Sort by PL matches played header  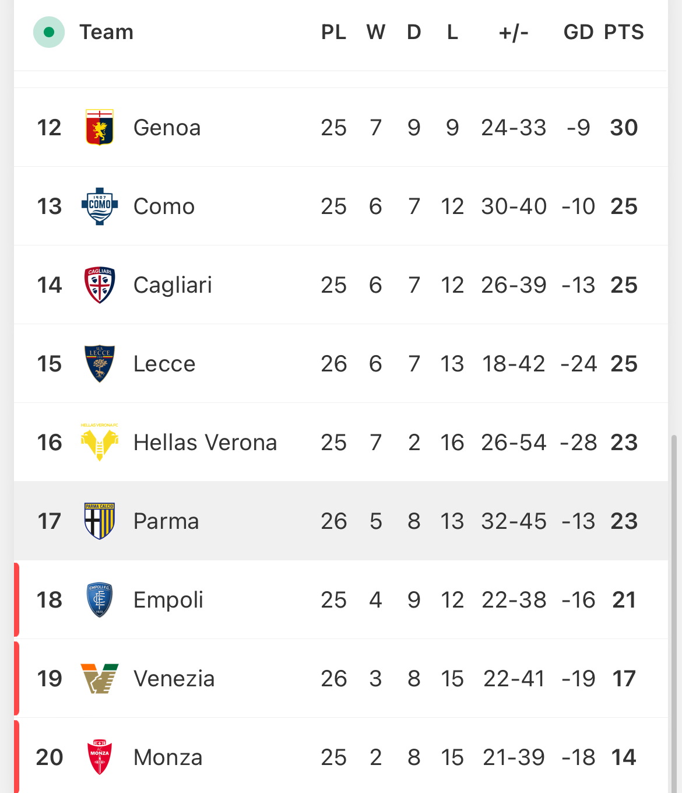(333, 32)
